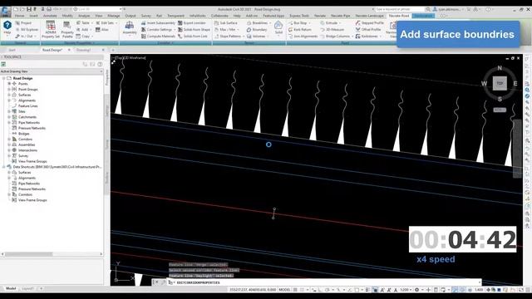Open the Table dropdown in the ribbon
This screenshot has width=532, height=299.
click(84, 23)
